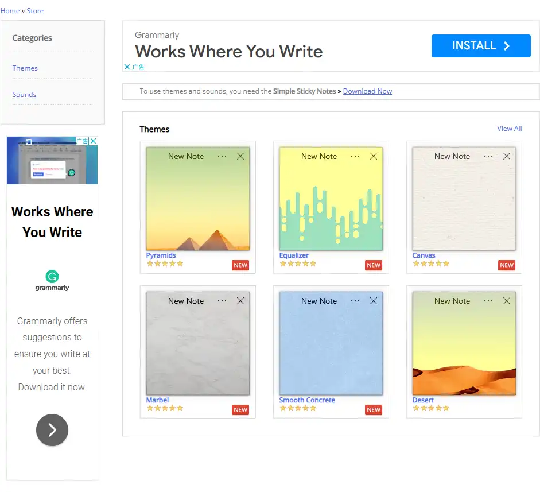Viewport: 540px width, 492px height.
Task: Click the X icon on Marbel note
Action: tap(240, 301)
